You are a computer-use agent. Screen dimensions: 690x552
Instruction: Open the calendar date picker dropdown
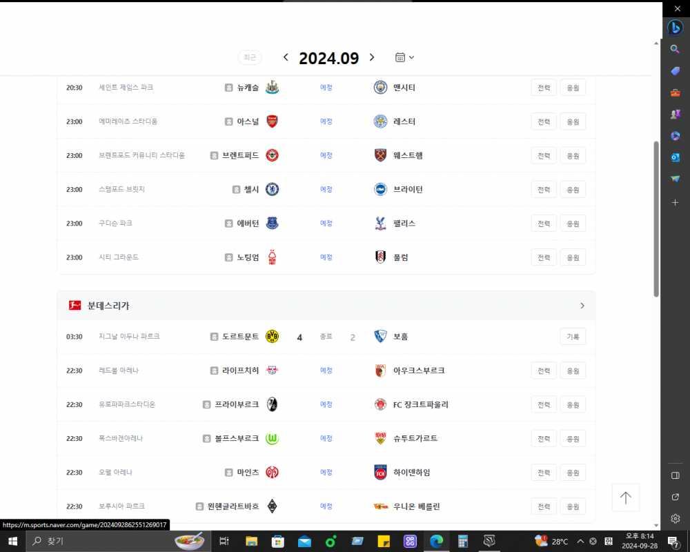click(x=404, y=57)
